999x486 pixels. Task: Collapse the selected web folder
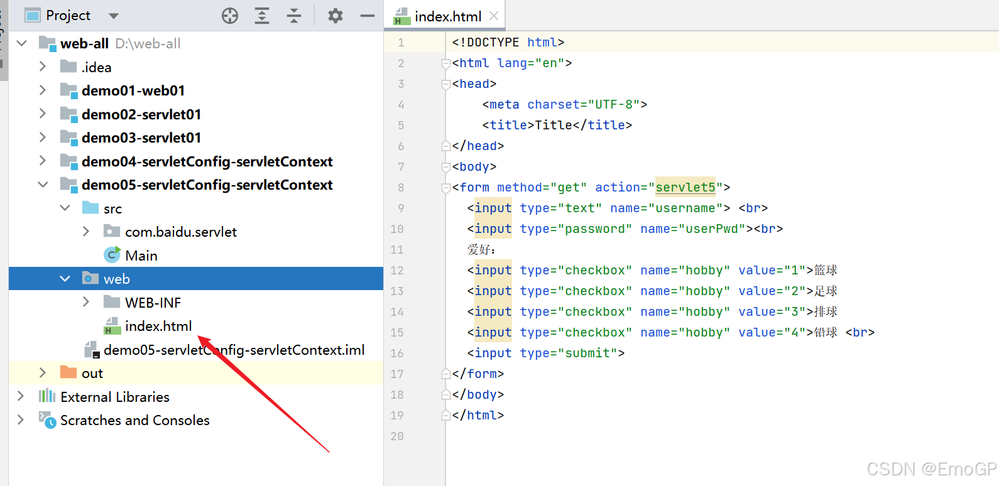(65, 279)
